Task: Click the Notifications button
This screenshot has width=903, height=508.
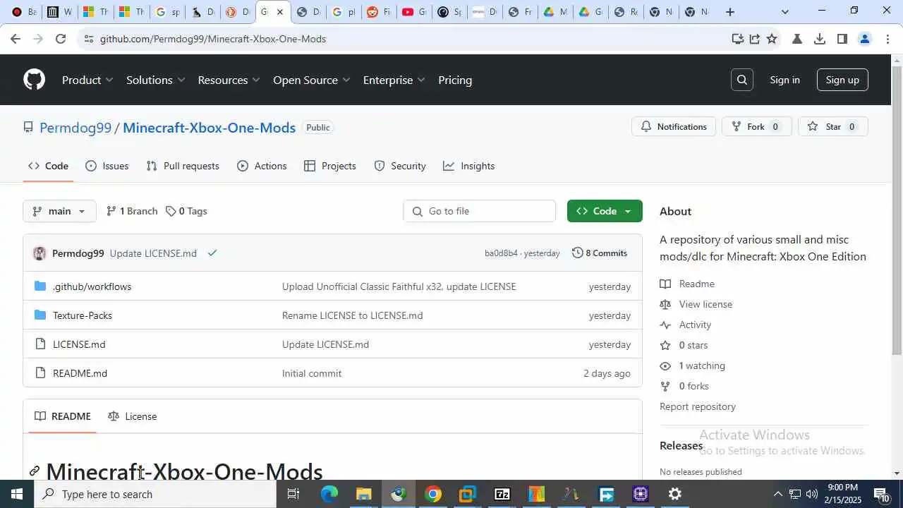Action: coord(674,127)
